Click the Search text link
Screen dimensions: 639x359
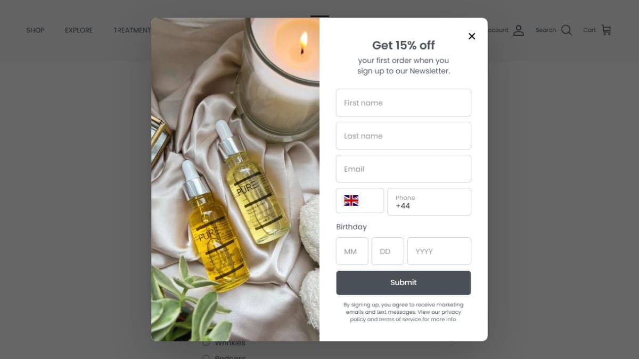click(x=546, y=30)
